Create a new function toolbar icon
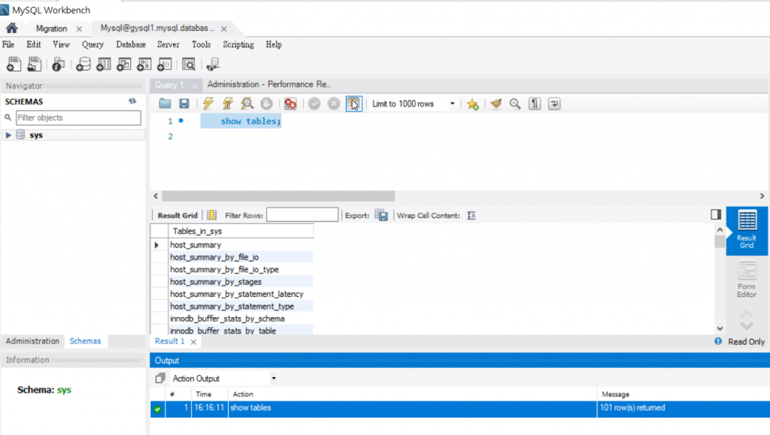The height and width of the screenshot is (435, 770). [164, 65]
